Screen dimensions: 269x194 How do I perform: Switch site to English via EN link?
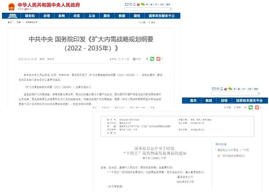155,4
